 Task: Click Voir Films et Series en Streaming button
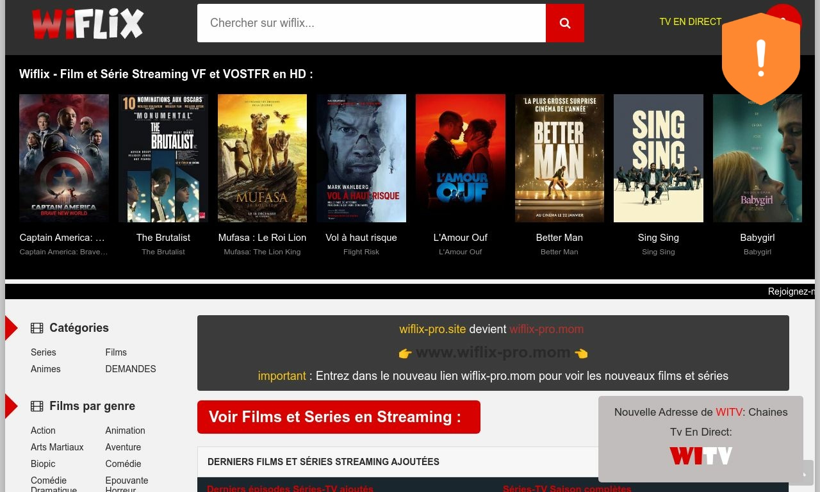point(339,417)
